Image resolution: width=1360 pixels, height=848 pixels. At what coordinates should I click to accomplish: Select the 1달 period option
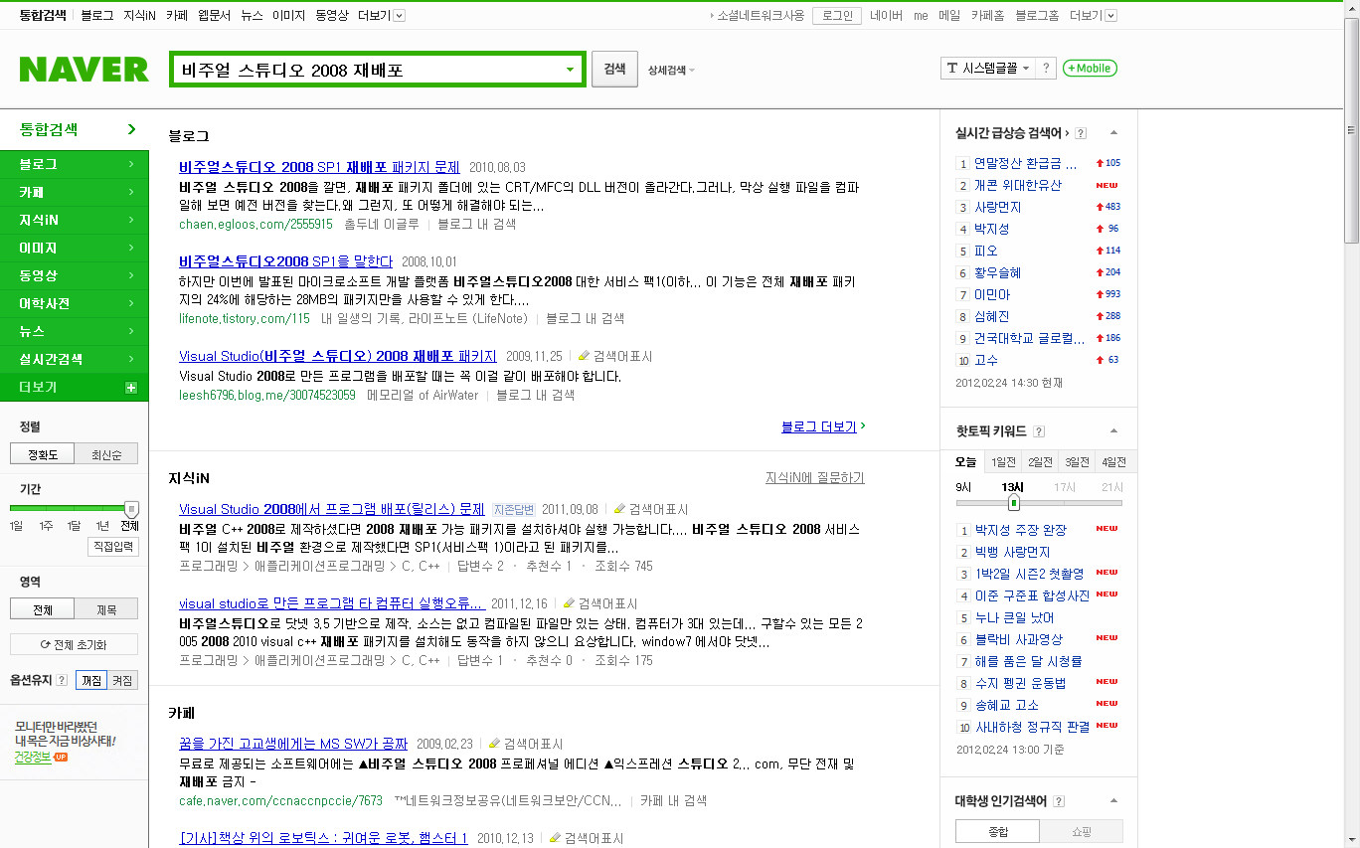[74, 526]
